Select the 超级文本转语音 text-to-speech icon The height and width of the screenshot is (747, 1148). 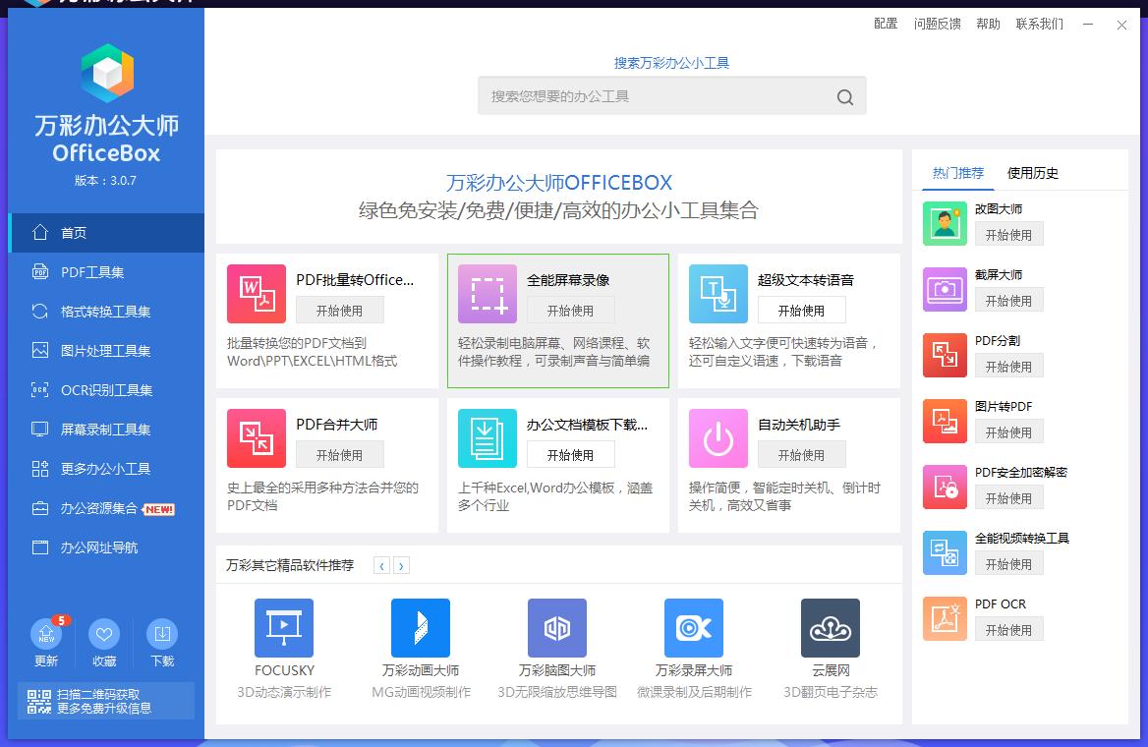click(718, 293)
